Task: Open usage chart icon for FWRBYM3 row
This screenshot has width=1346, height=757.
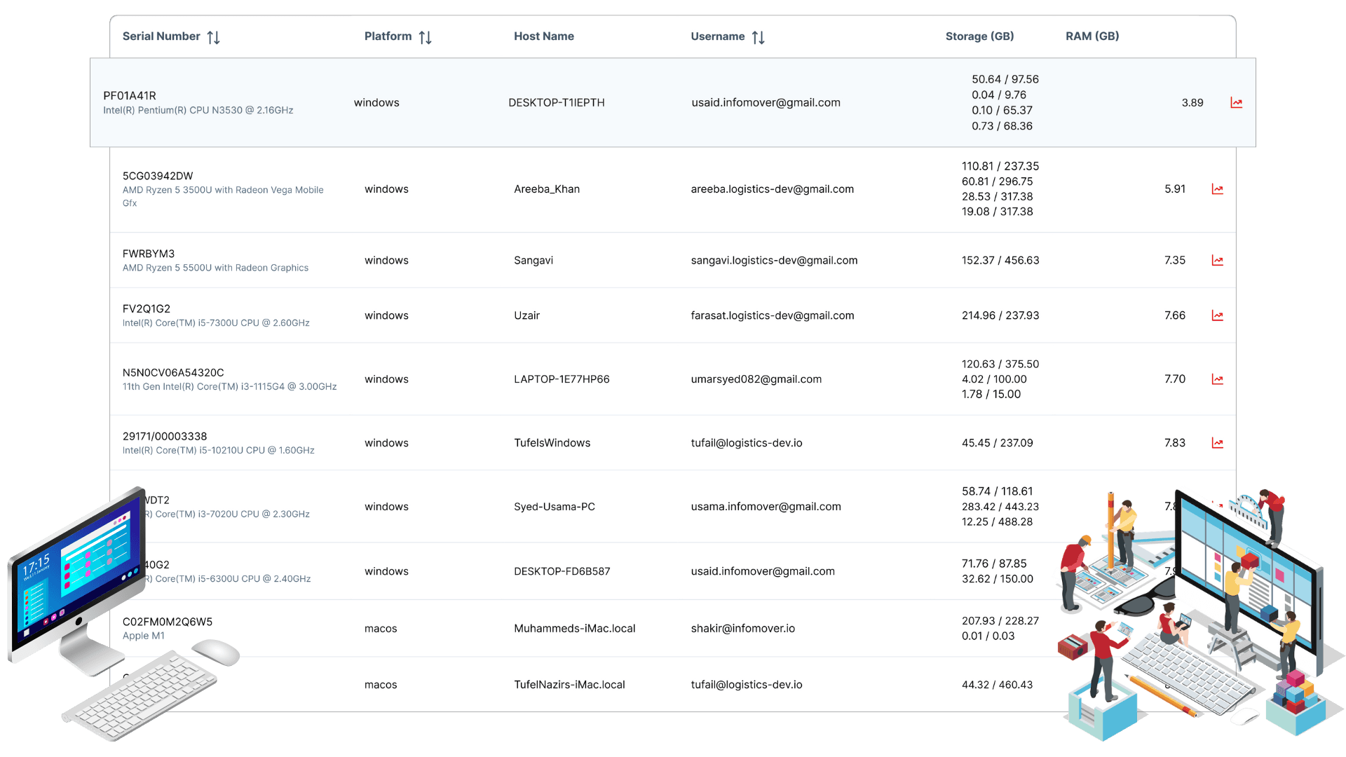Action: coord(1218,261)
